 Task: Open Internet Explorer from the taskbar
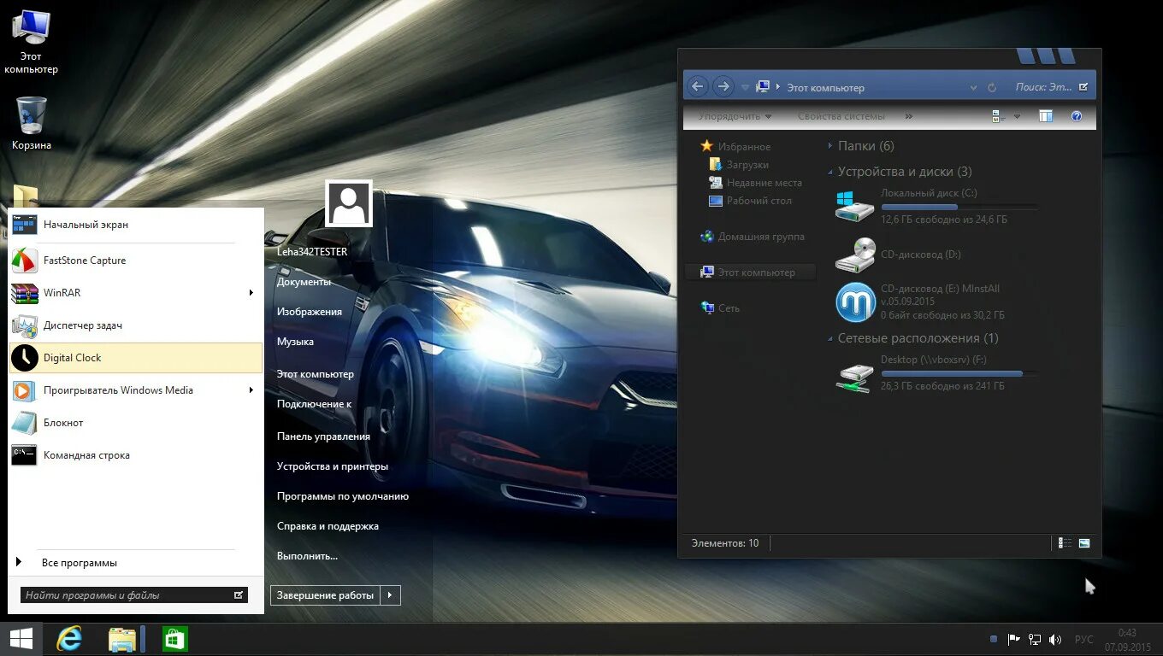point(68,638)
